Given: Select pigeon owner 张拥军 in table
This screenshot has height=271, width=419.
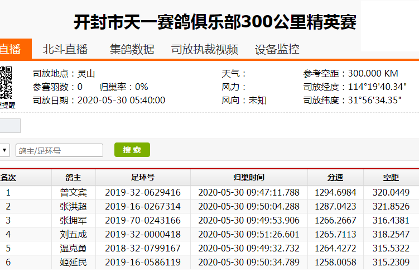Looking at the screenshot, I should tap(73, 220).
